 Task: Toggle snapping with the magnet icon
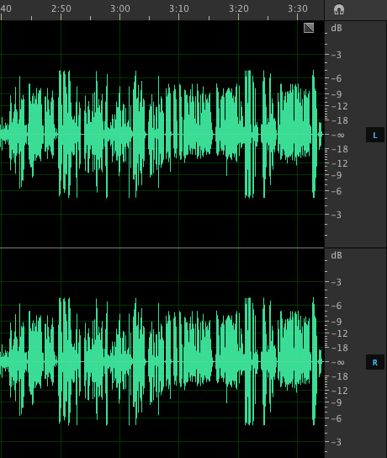(x=339, y=9)
